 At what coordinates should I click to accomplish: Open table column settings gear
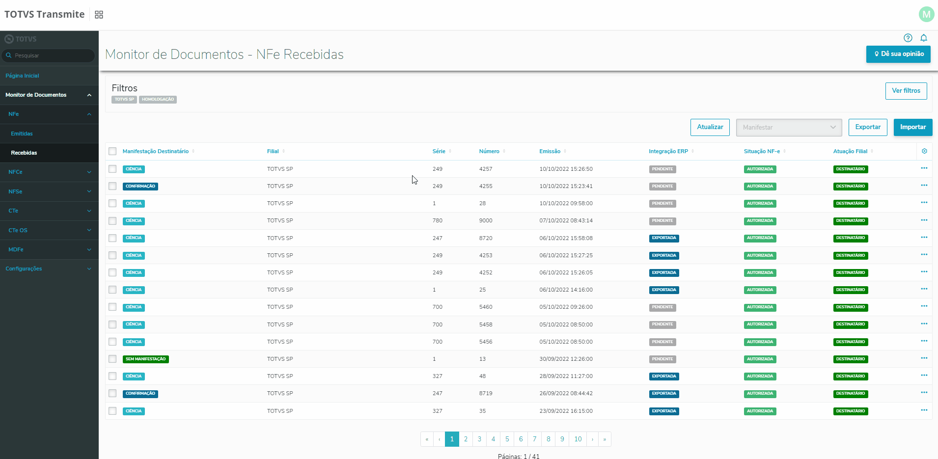pos(924,151)
